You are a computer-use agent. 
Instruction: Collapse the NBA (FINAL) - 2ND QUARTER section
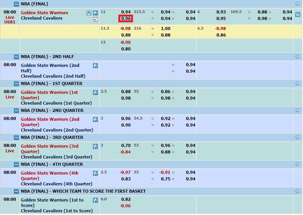17,111
